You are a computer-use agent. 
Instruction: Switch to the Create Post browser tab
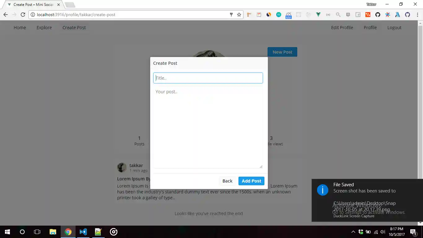(33, 4)
